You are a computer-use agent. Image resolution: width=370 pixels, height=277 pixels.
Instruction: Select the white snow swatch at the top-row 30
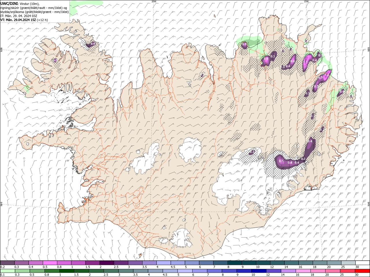click(362, 263)
